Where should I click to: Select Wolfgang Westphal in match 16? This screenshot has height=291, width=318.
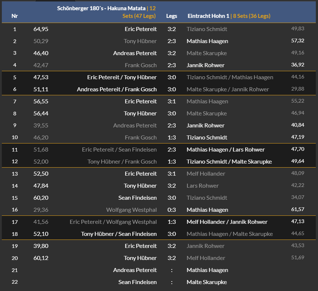point(131,210)
